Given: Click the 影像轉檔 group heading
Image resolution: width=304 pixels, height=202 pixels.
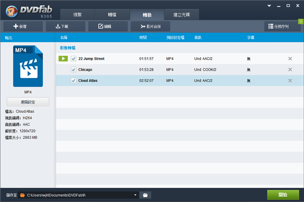Looking at the screenshot, I should click(x=68, y=48).
